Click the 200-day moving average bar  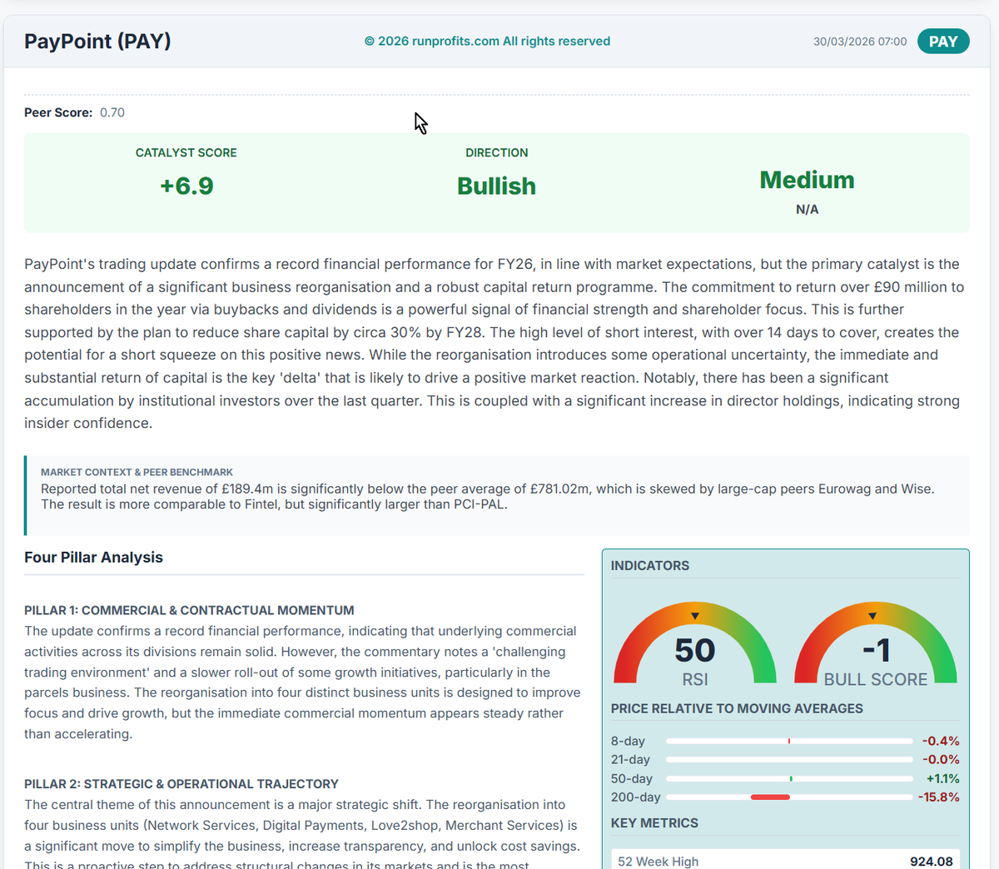tap(789, 797)
